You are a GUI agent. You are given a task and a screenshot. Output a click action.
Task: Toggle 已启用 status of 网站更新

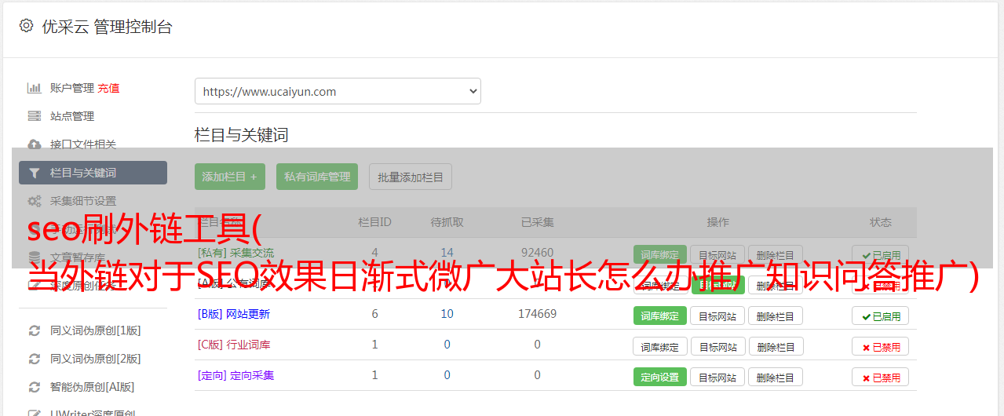881,316
